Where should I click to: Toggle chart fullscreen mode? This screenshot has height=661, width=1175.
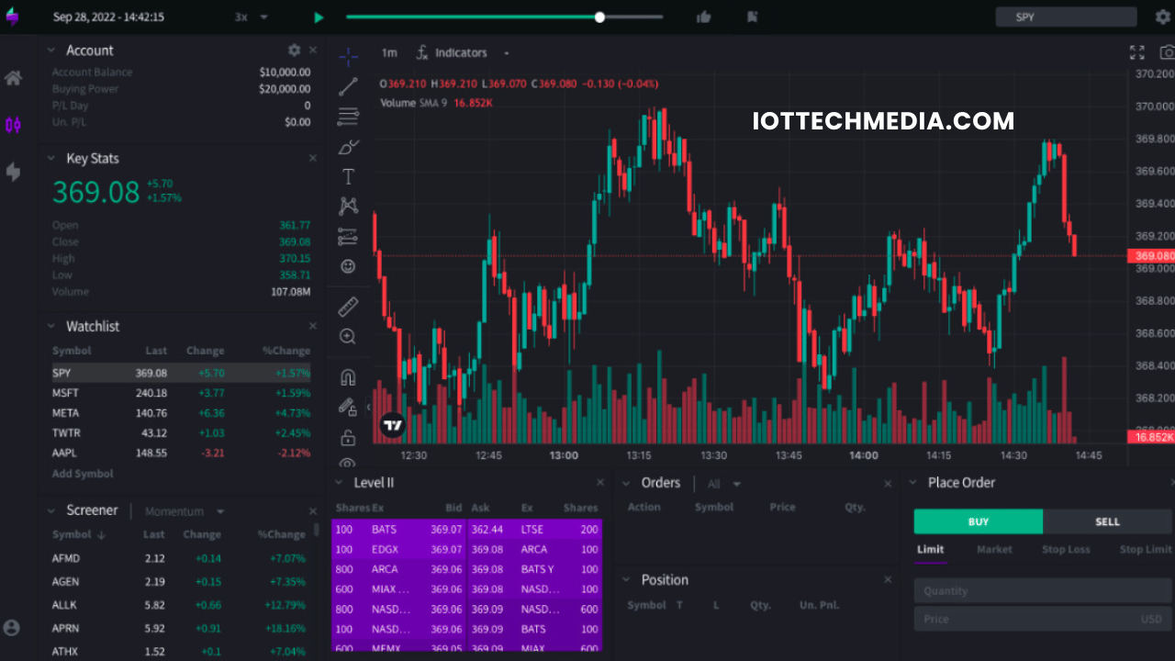[x=1137, y=52]
